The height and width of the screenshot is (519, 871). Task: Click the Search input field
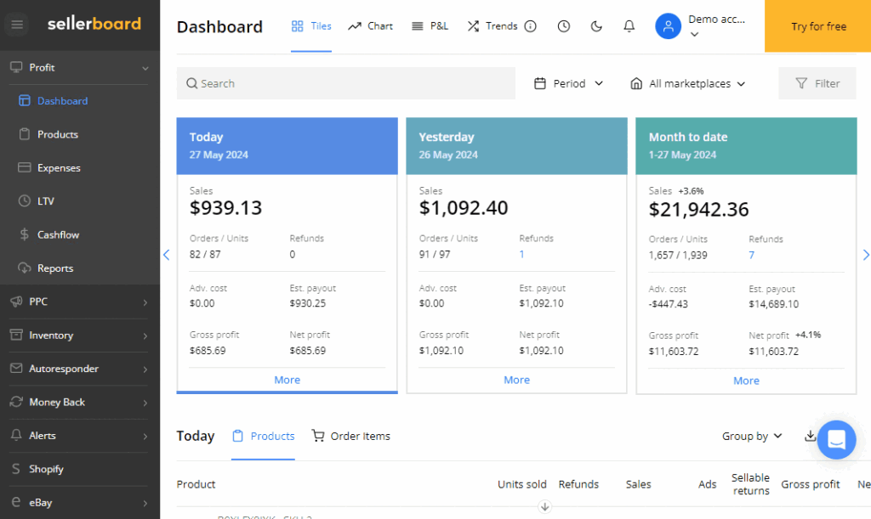[x=345, y=83]
